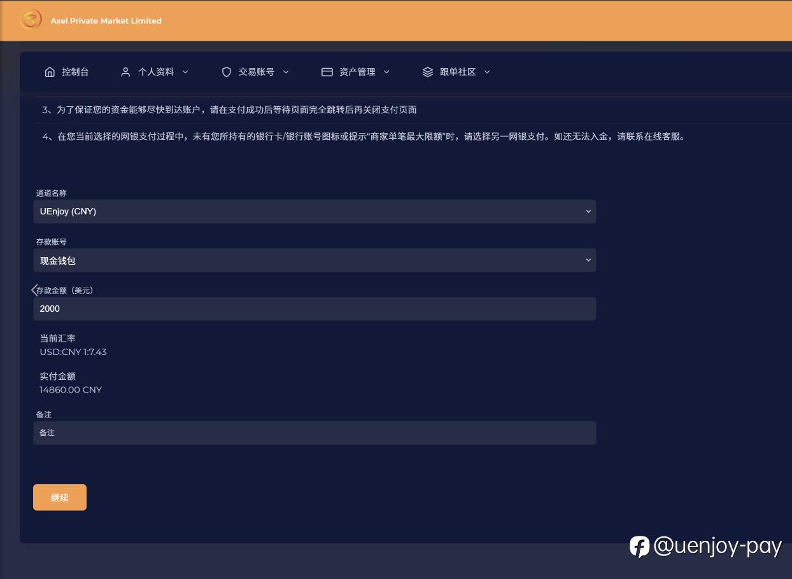Screen dimensions: 792x579
Task: Click the exchange rate text USD:CNY 1:7.43
Action: (73, 352)
